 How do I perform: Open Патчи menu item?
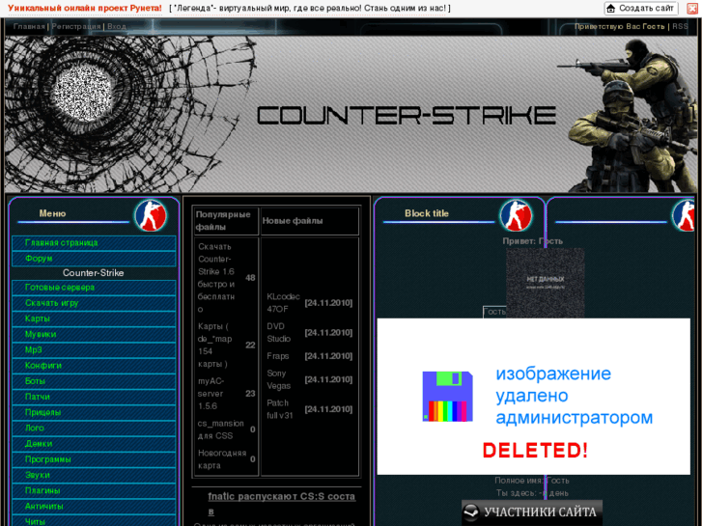94,397
